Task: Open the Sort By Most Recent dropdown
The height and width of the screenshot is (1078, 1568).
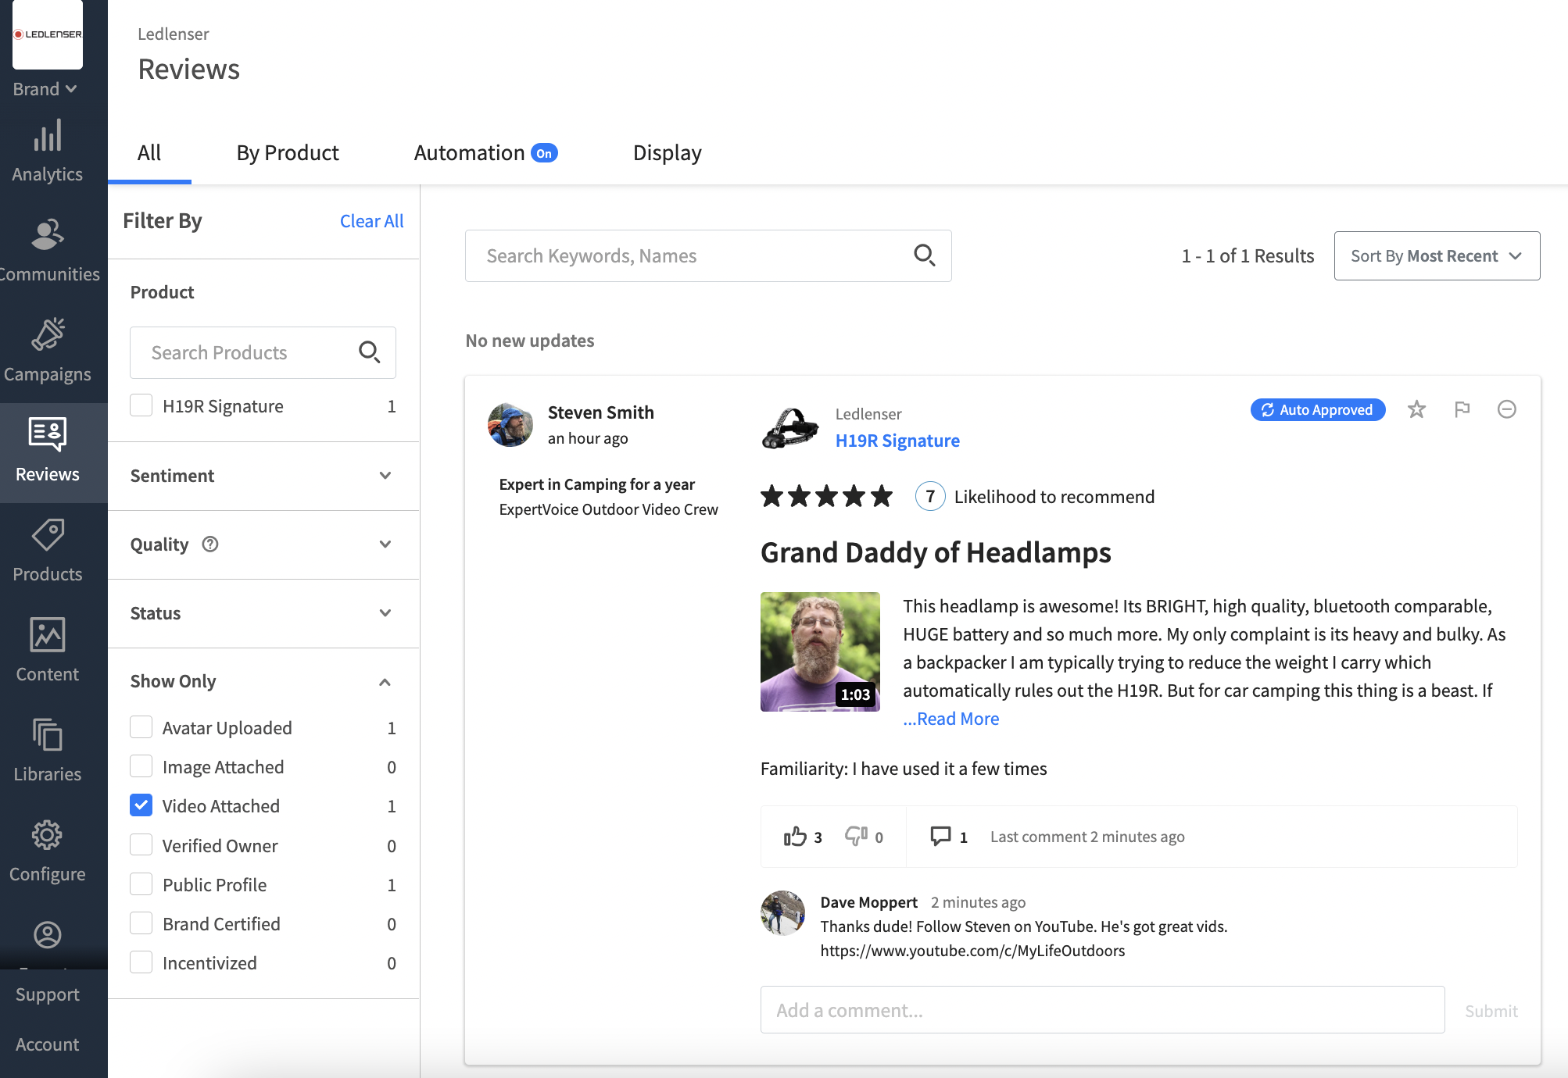Action: (1437, 255)
